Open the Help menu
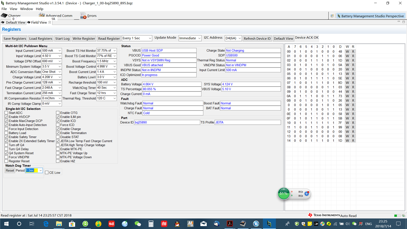The height and width of the screenshot is (229, 407). pyautogui.click(x=39, y=9)
